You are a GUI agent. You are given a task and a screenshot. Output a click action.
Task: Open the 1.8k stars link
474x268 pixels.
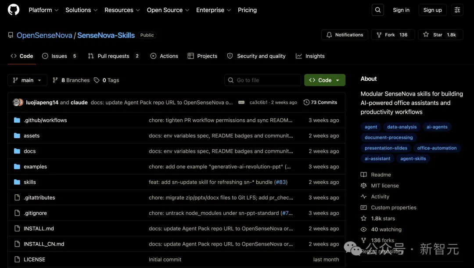(383, 218)
